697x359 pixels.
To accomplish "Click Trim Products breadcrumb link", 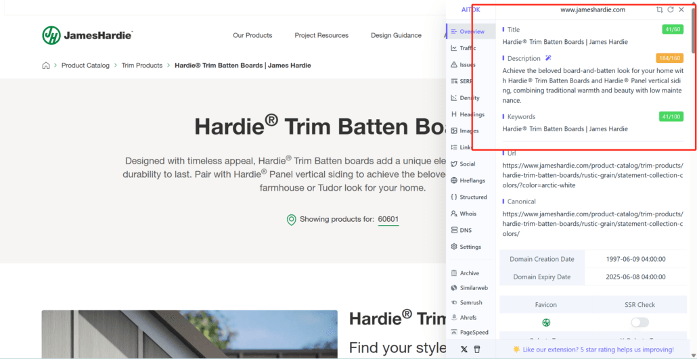I will (142, 66).
